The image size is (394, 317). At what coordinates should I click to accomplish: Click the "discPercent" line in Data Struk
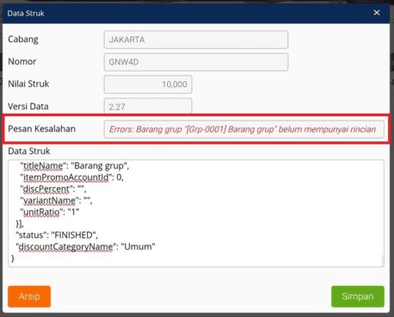pyautogui.click(x=53, y=189)
